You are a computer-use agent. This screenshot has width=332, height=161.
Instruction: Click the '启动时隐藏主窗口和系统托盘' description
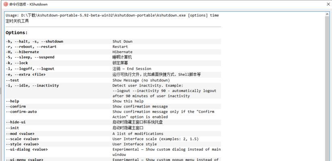point(138,122)
